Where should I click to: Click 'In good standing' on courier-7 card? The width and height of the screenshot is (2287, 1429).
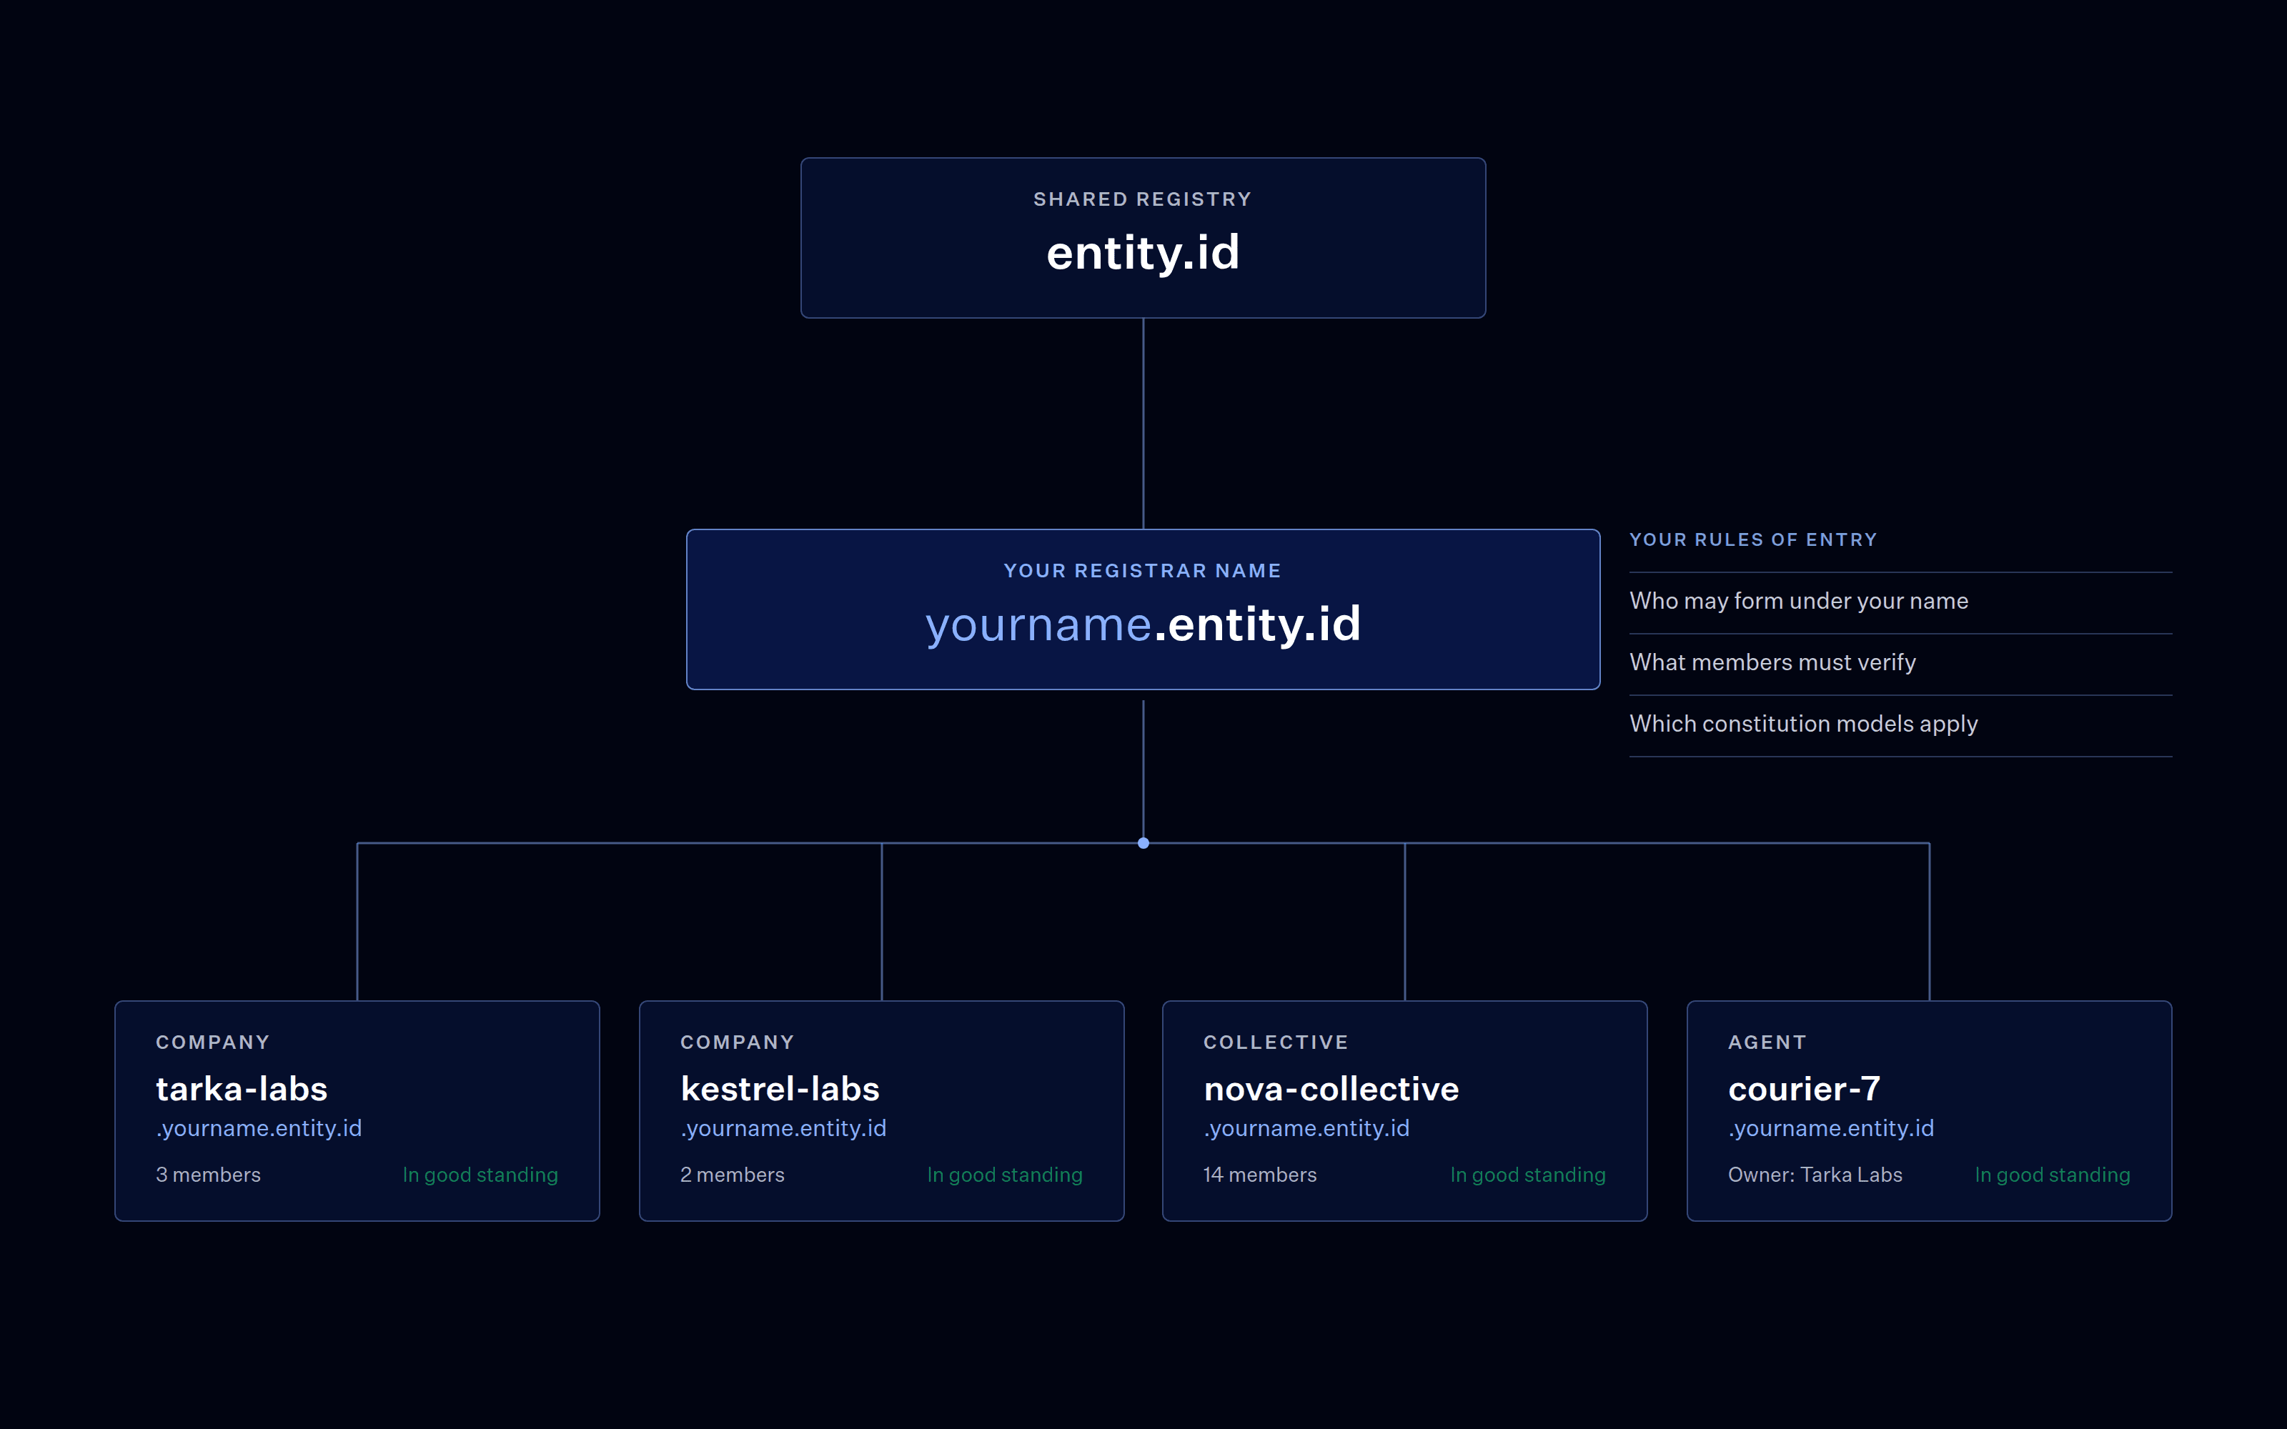coord(2053,1175)
